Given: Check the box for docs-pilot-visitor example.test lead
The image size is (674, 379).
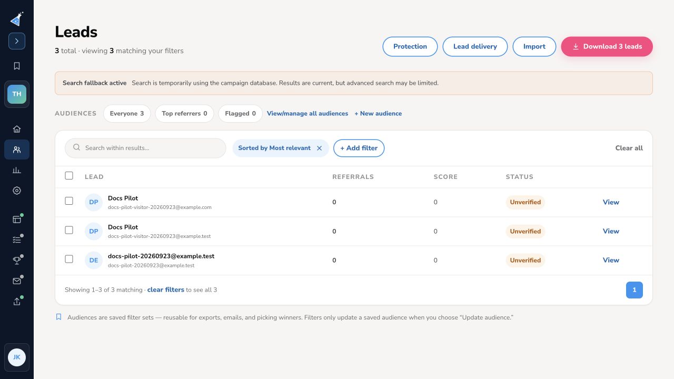Looking at the screenshot, I should [x=69, y=230].
